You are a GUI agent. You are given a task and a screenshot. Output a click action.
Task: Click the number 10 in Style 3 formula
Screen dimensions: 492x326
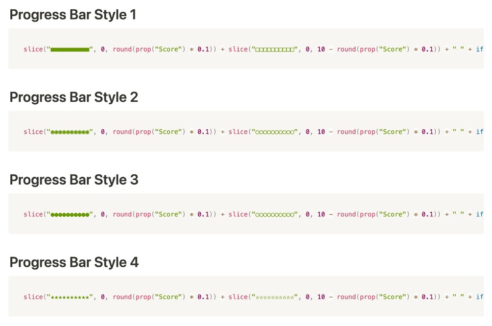321,214
